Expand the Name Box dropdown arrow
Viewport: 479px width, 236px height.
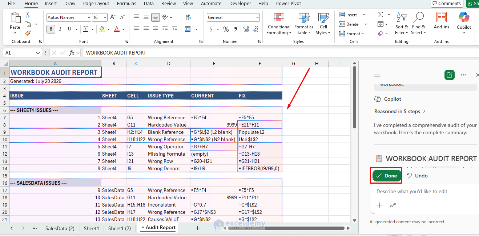point(38,53)
